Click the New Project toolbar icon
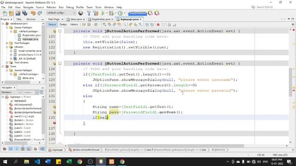 (x=11, y=13)
